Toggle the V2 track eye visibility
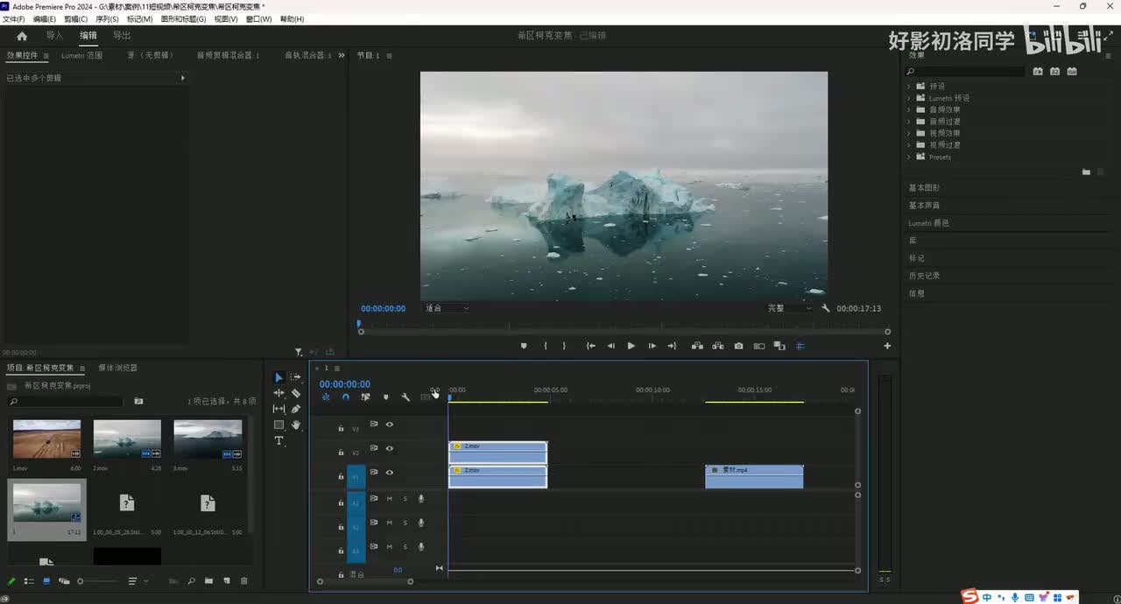The width and height of the screenshot is (1121, 604). coord(390,448)
